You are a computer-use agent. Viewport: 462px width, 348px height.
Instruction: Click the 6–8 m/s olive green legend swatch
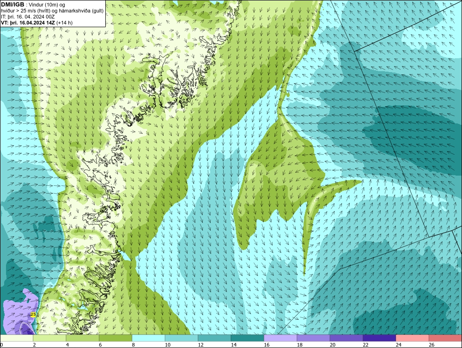pos(115,338)
